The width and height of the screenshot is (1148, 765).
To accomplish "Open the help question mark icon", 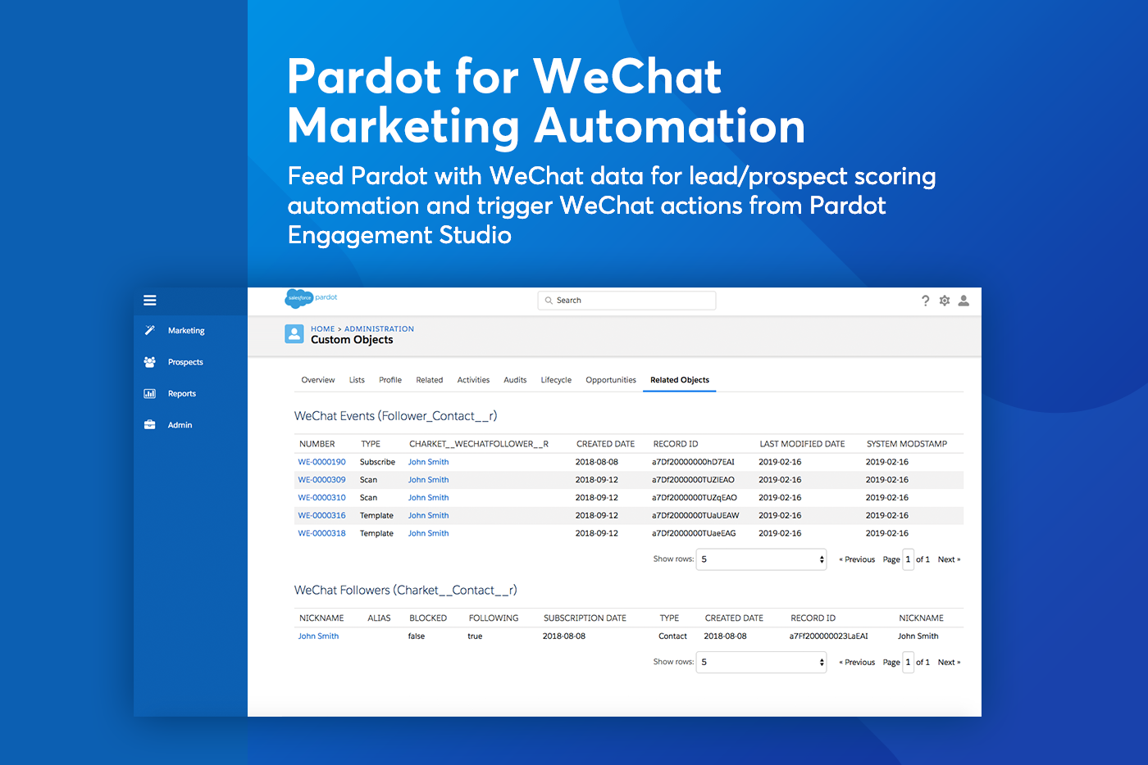I will pyautogui.click(x=925, y=301).
